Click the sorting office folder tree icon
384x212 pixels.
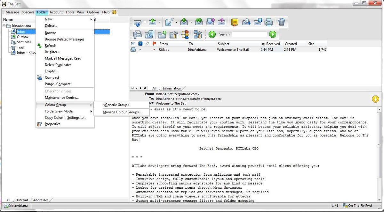click(x=185, y=34)
